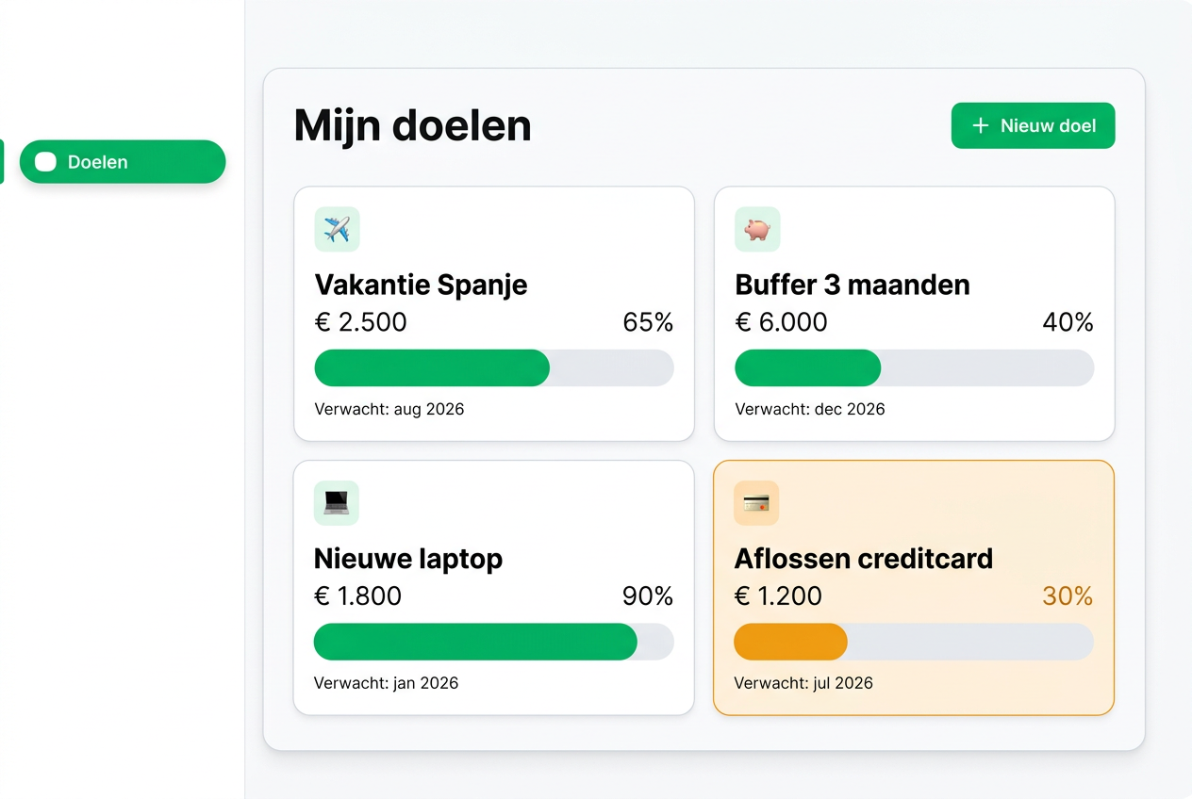This screenshot has width=1192, height=799.
Task: Expand the Buffer 3 maanden goal details
Action: 914,313
